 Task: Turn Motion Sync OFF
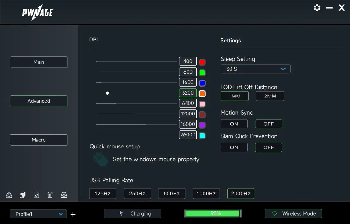[x=268, y=124]
